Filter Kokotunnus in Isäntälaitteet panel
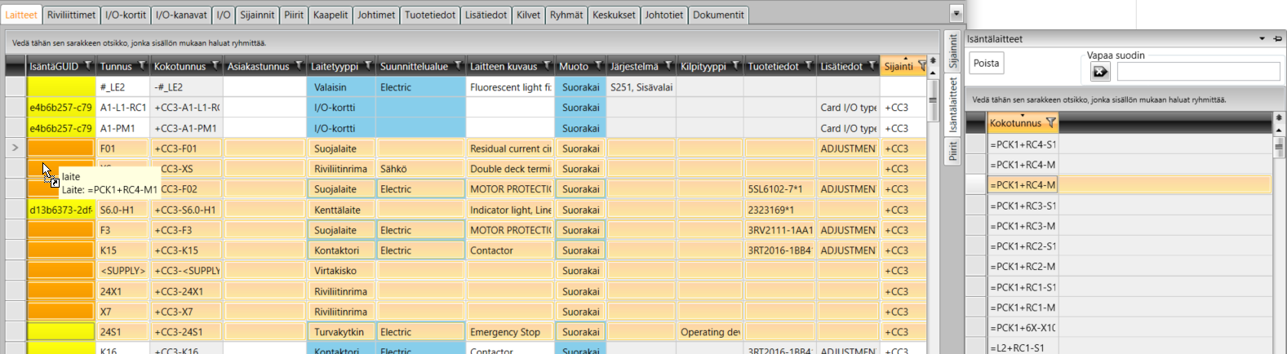1287x354 pixels. pos(1051,123)
